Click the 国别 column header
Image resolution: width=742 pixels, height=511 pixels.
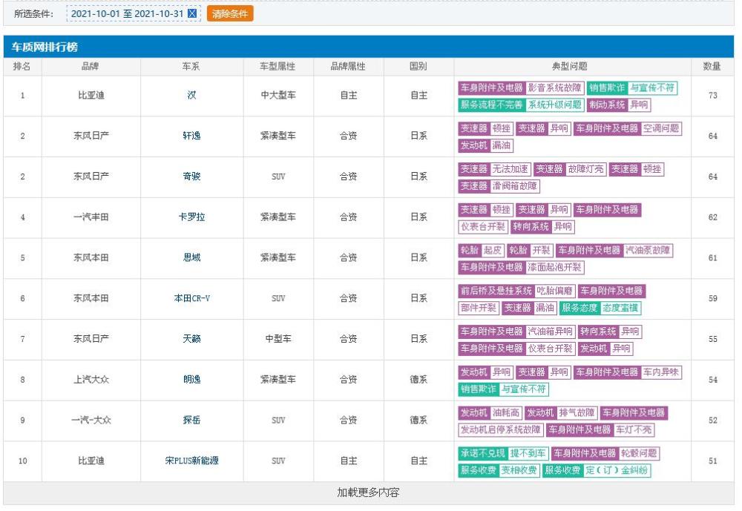click(418, 66)
